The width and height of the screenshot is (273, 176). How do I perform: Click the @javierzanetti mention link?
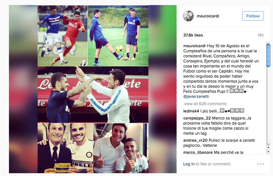pos(196,96)
